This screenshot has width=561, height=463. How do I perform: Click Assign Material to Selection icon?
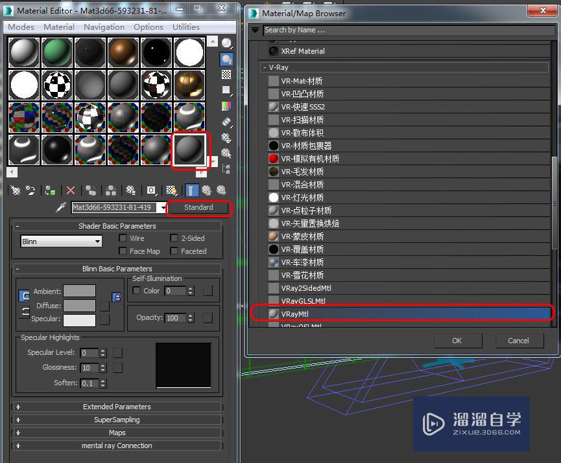(50, 190)
